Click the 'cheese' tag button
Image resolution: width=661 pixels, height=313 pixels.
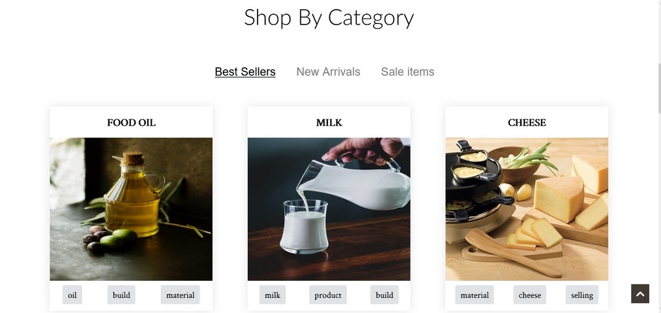pyautogui.click(x=529, y=295)
